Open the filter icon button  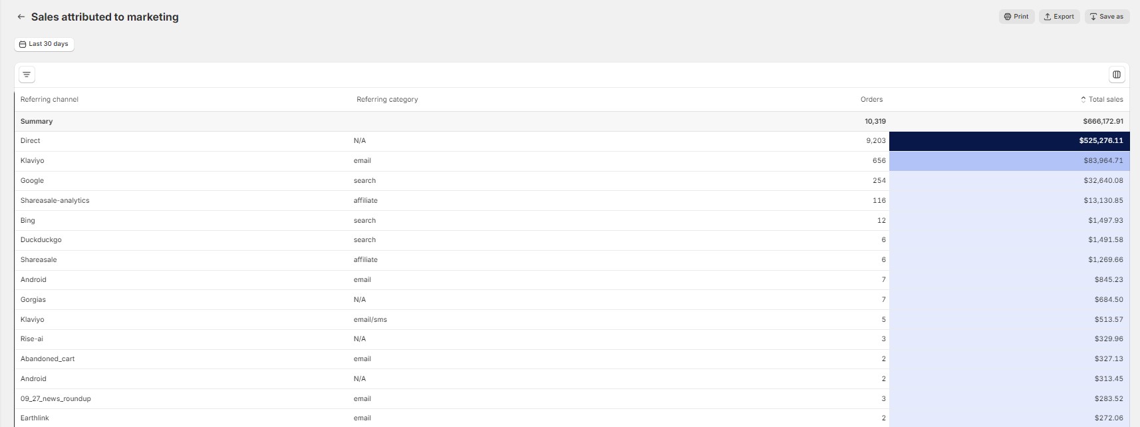27,74
